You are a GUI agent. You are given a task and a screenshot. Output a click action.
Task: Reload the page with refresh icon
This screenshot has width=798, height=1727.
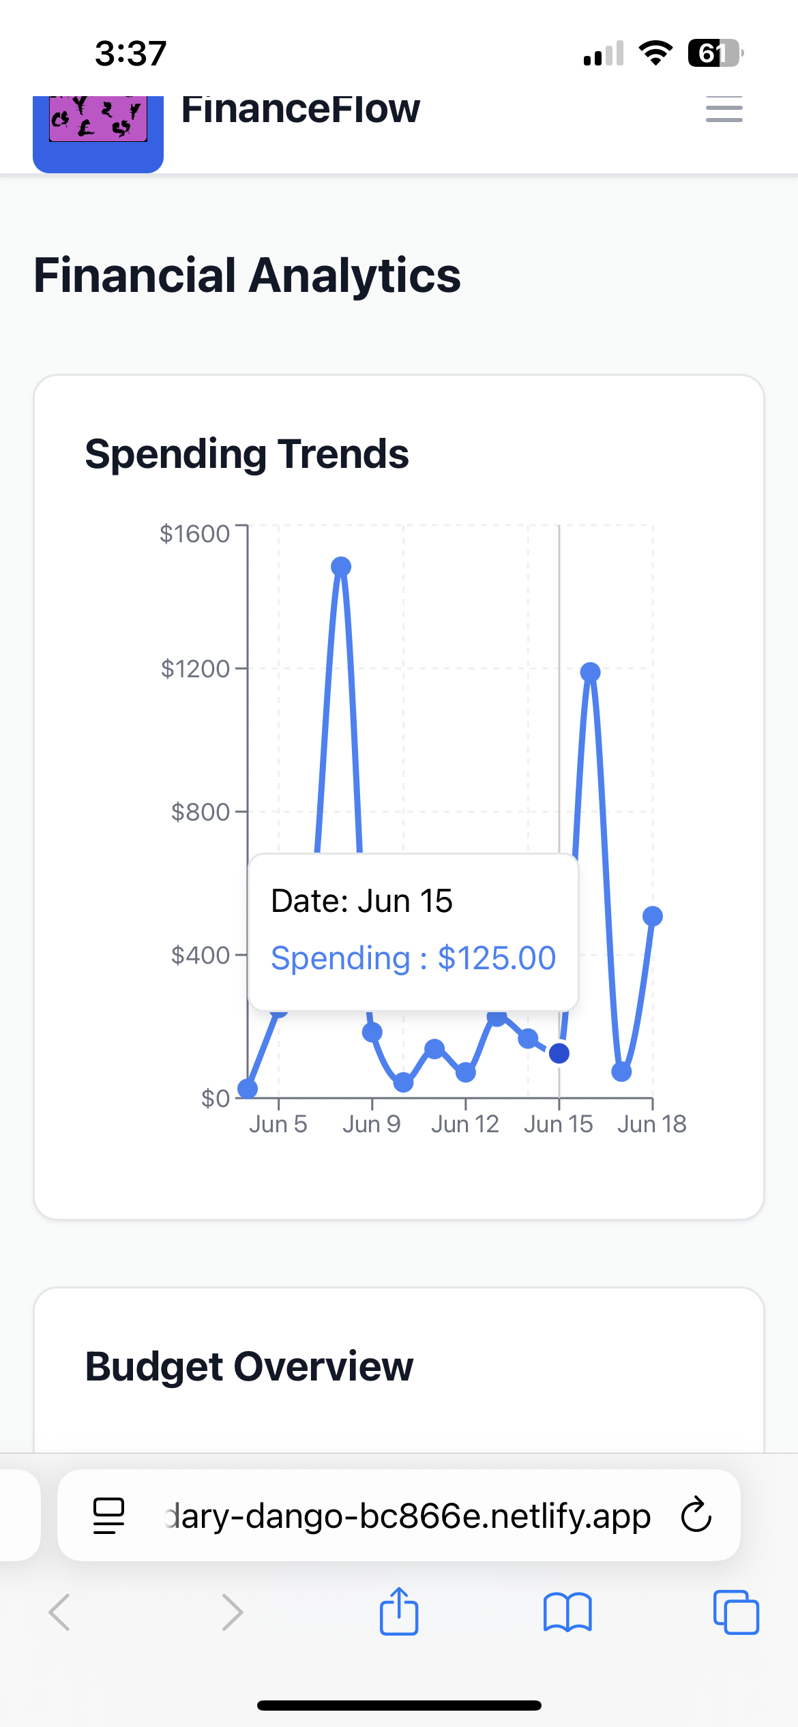pos(696,1515)
